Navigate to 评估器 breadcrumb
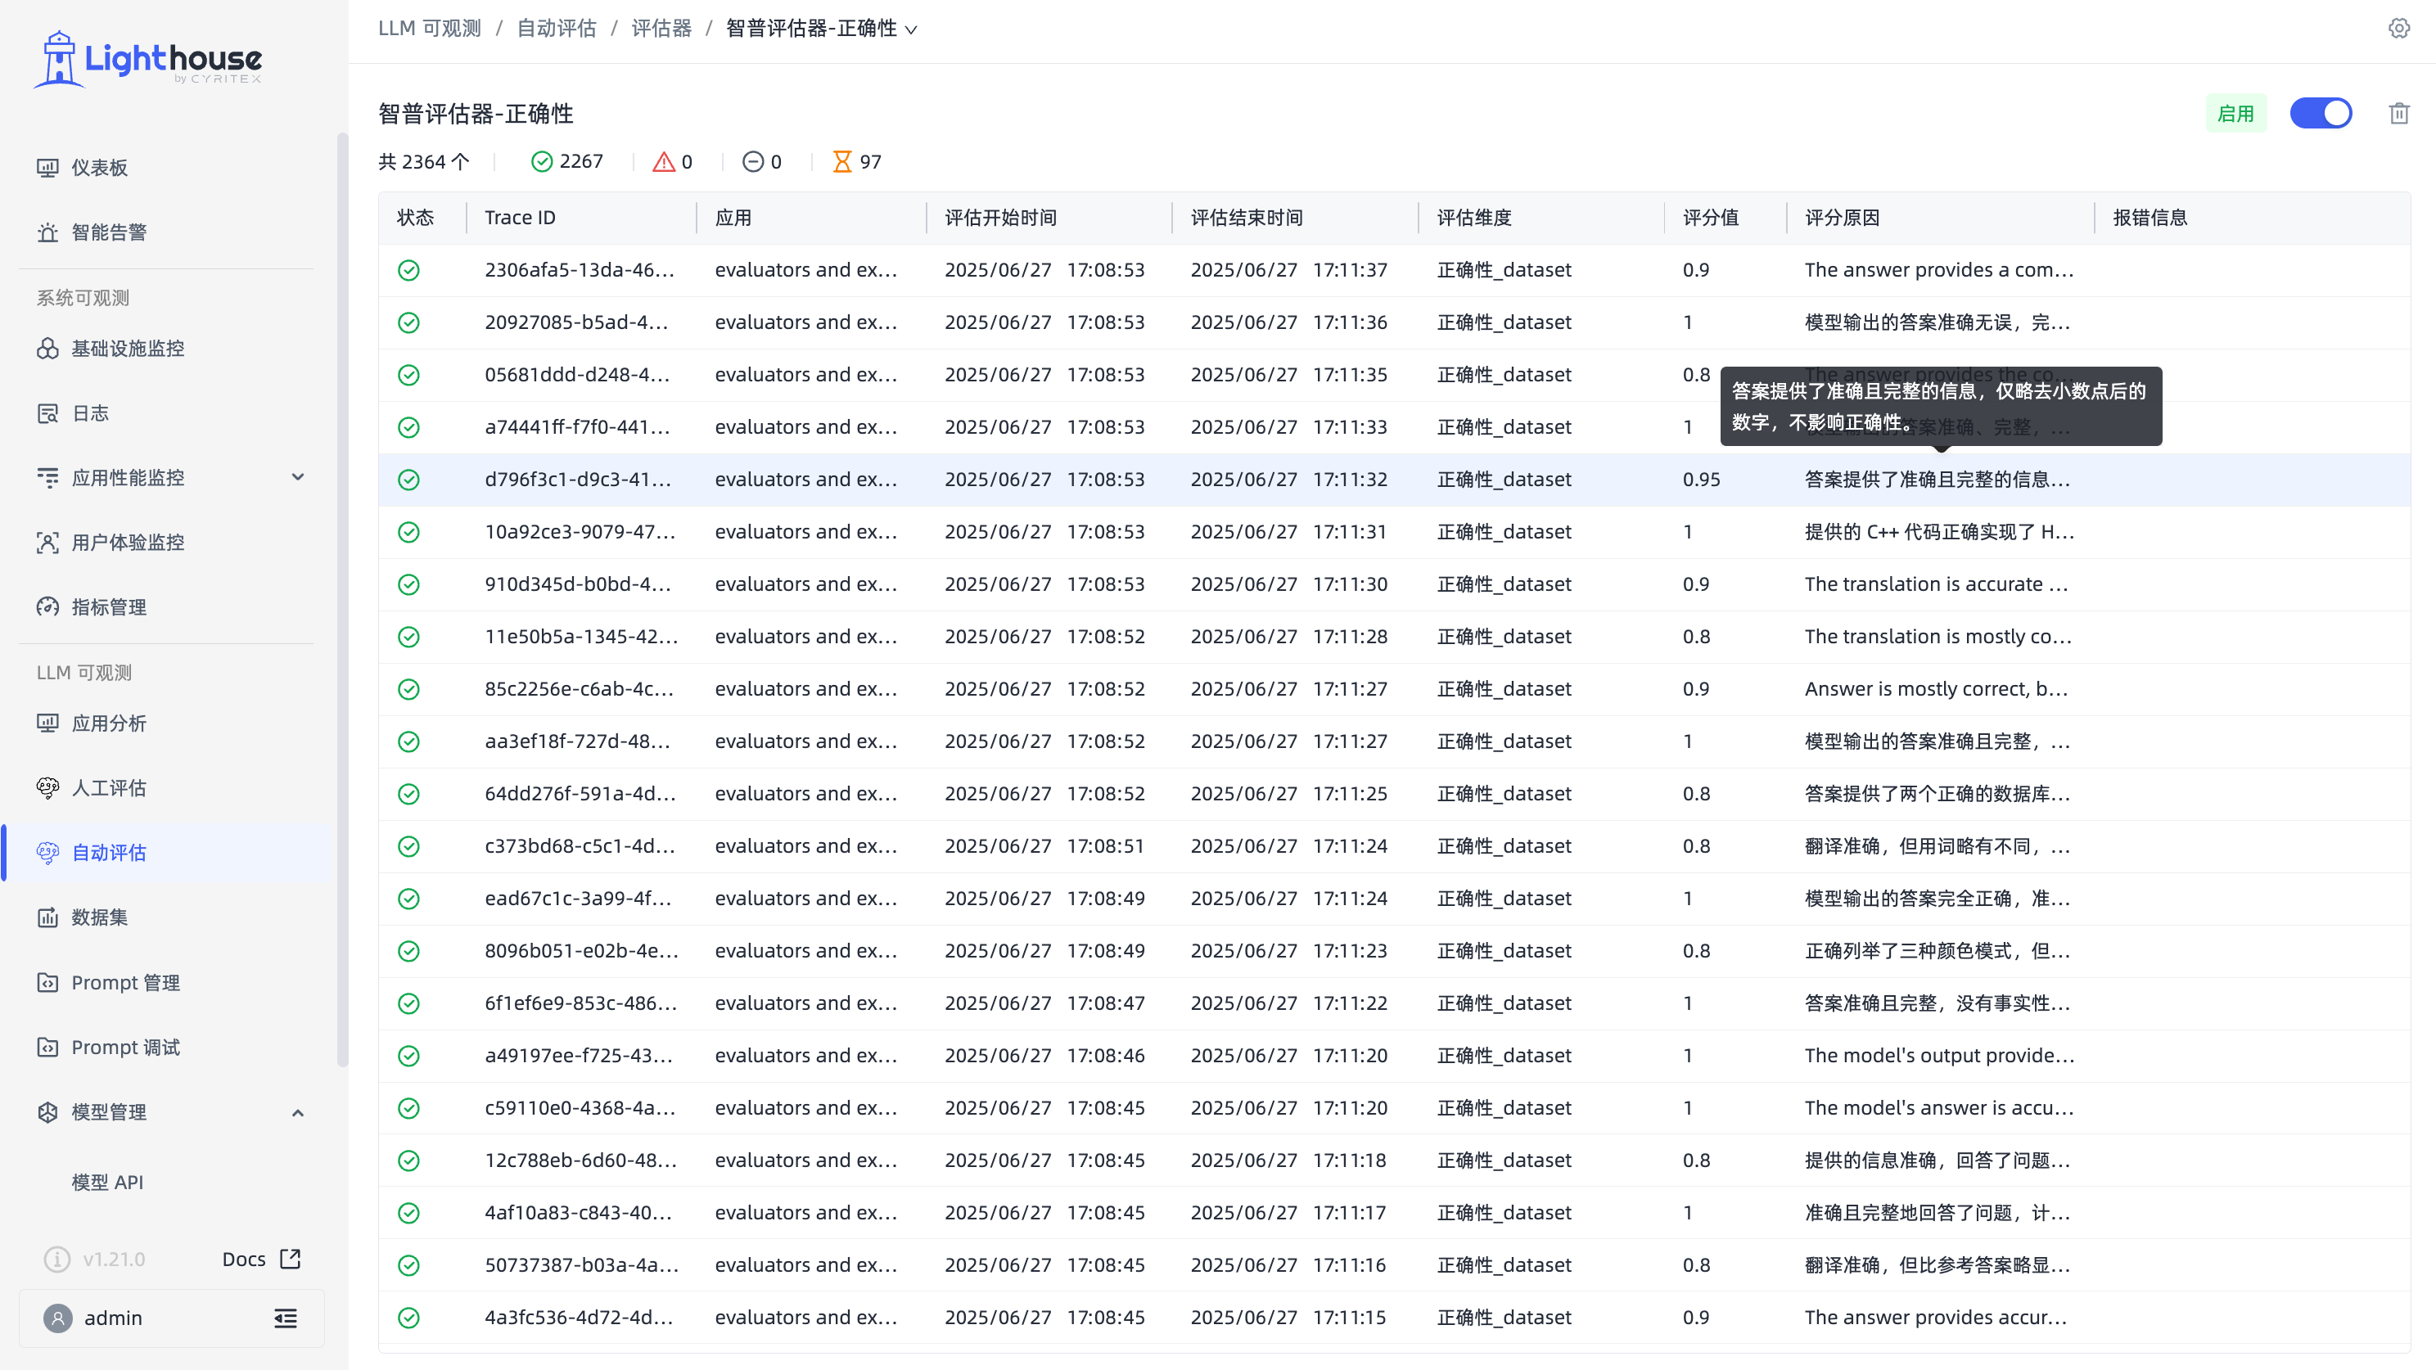 click(661, 29)
